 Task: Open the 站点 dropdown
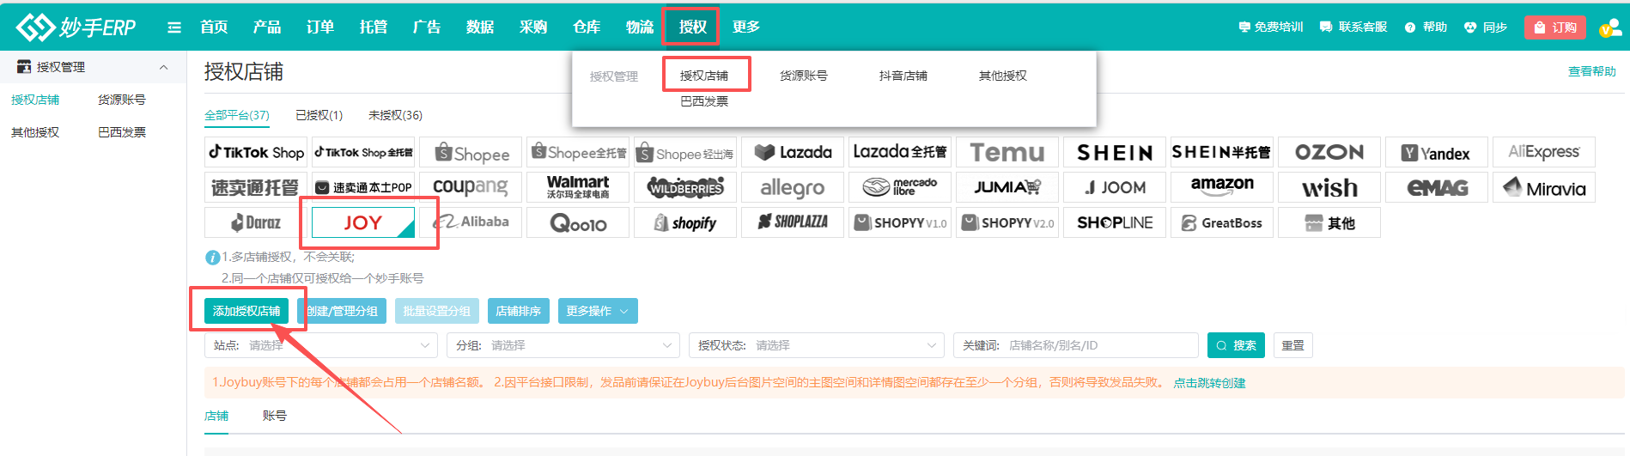(x=320, y=345)
